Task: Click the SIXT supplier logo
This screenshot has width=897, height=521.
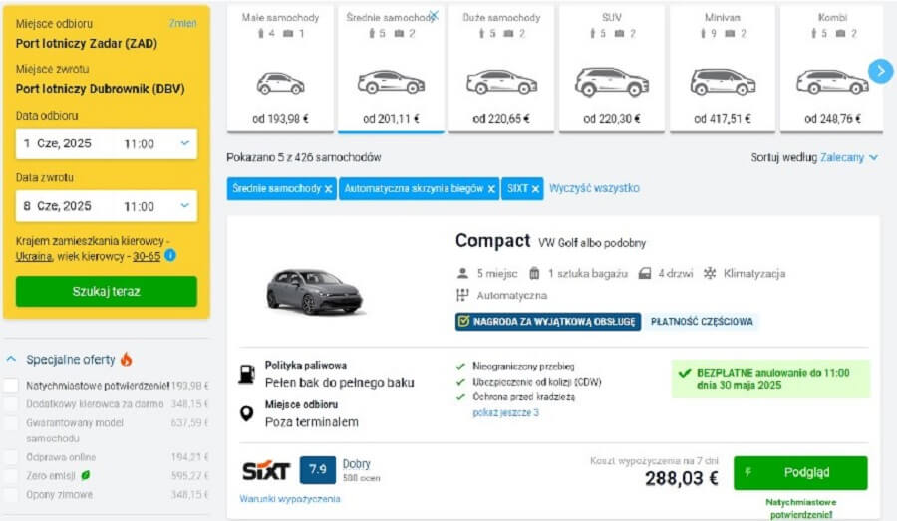Action: pos(266,471)
